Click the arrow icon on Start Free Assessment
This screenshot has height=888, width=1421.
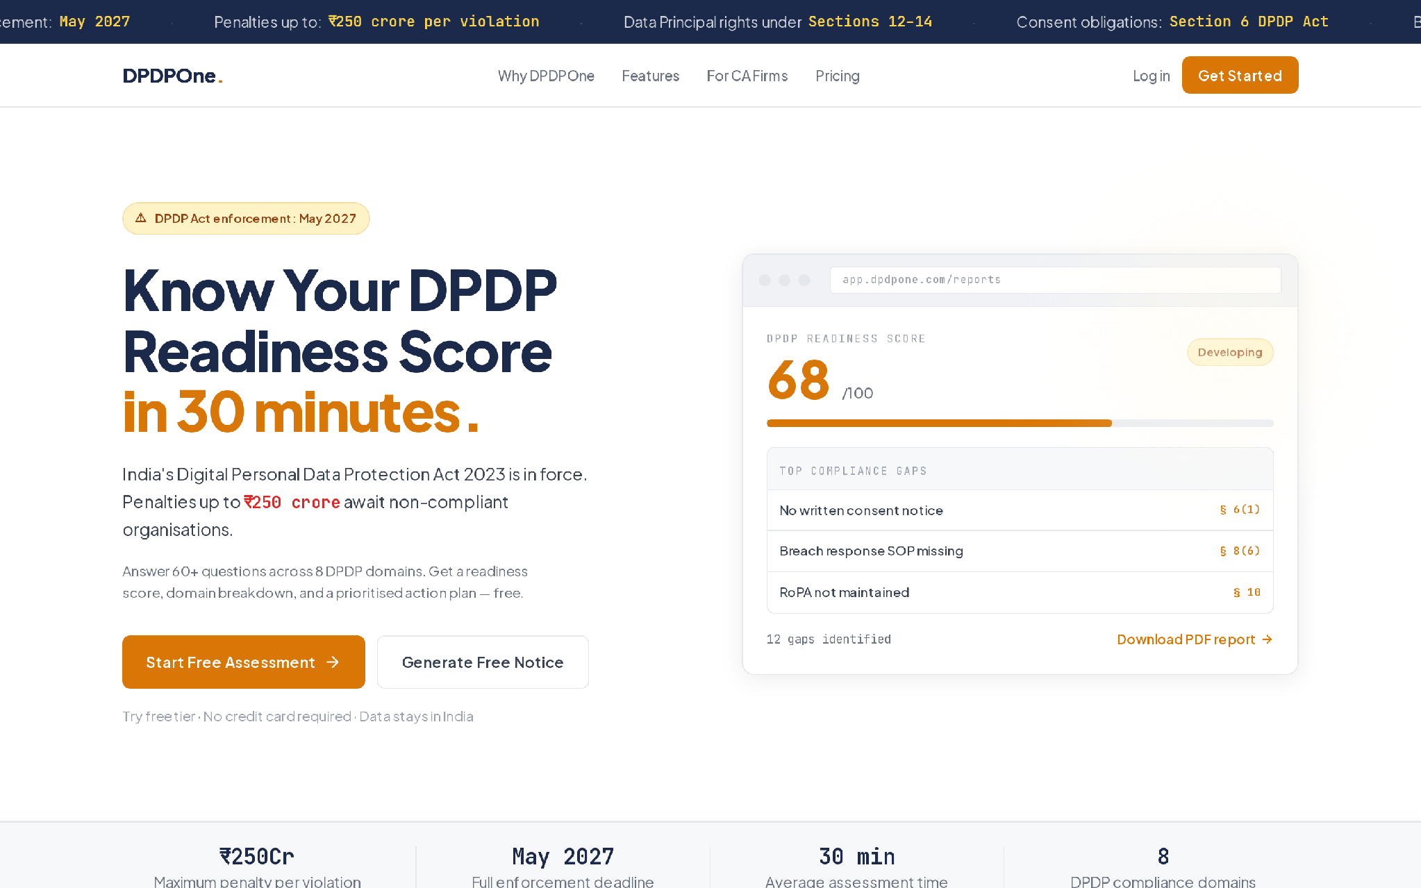click(333, 662)
